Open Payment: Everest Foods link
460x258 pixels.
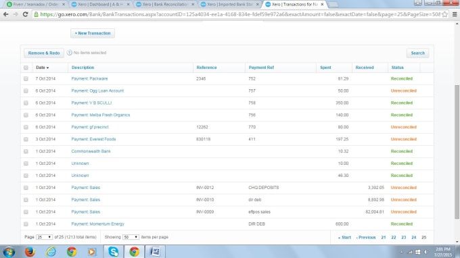pos(93,139)
